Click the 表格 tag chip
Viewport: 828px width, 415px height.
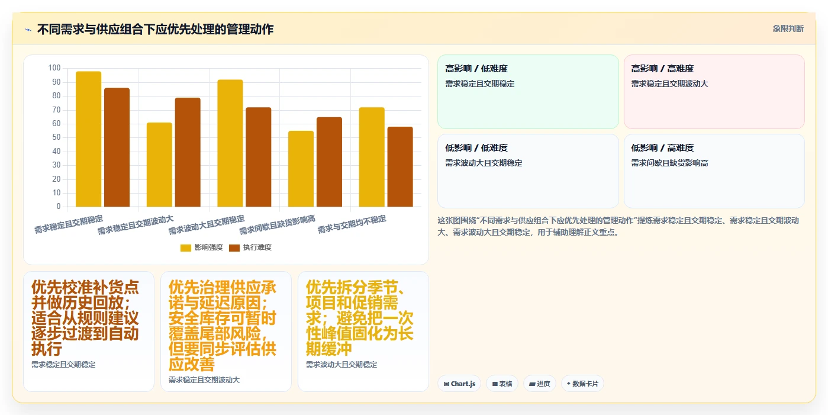(x=502, y=384)
